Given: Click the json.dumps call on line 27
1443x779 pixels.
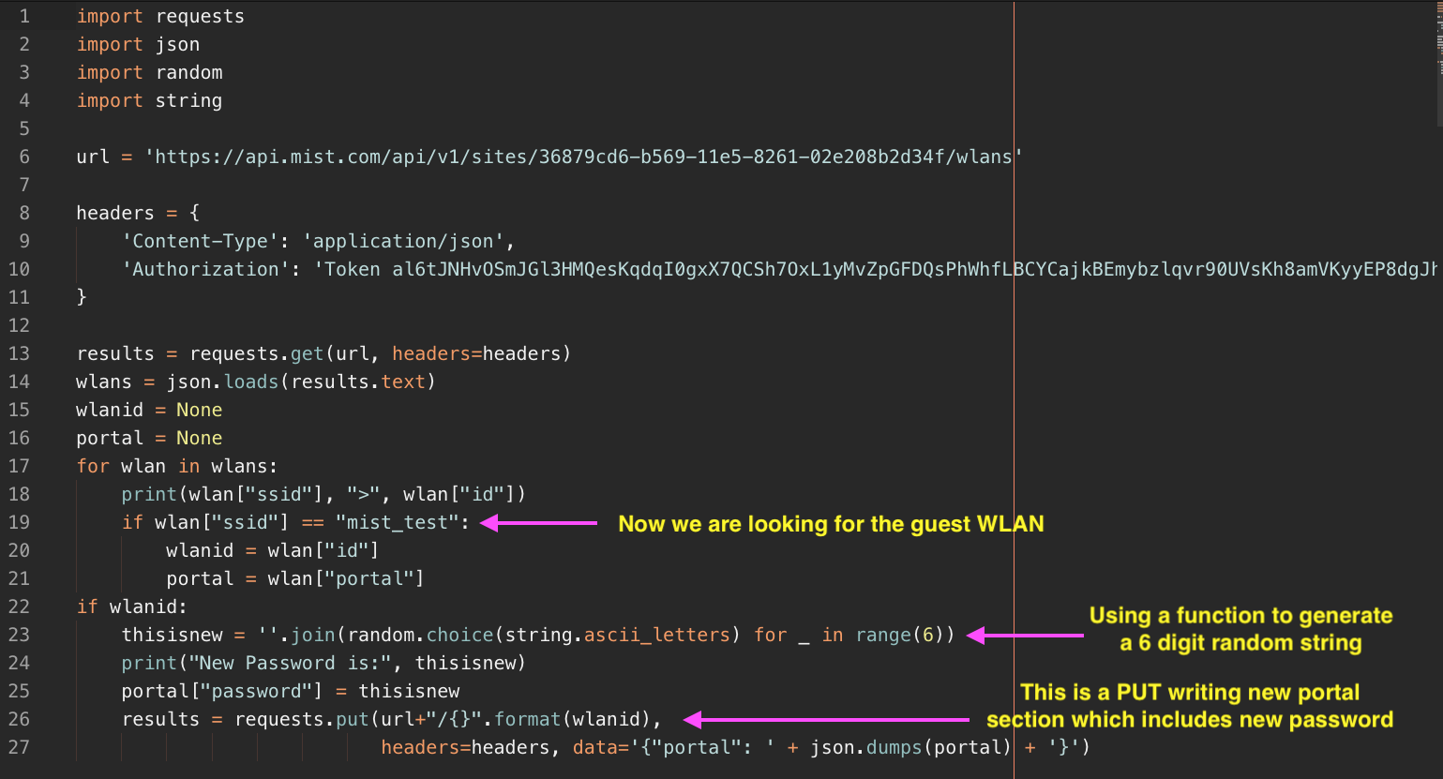Looking at the screenshot, I should 865,747.
